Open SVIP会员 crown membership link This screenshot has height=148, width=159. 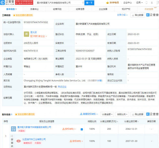113,3
